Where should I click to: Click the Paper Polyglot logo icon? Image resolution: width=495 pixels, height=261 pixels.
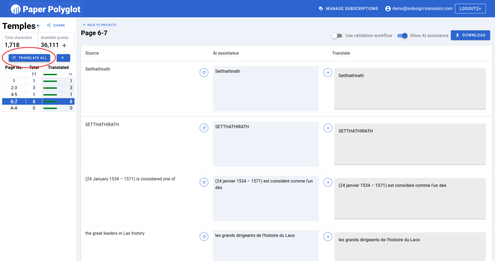coord(16,9)
